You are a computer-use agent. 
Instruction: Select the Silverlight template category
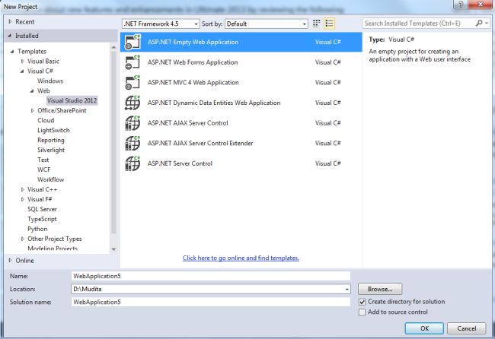pyautogui.click(x=51, y=150)
